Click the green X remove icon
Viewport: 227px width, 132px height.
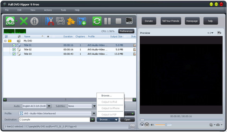[x=24, y=21]
